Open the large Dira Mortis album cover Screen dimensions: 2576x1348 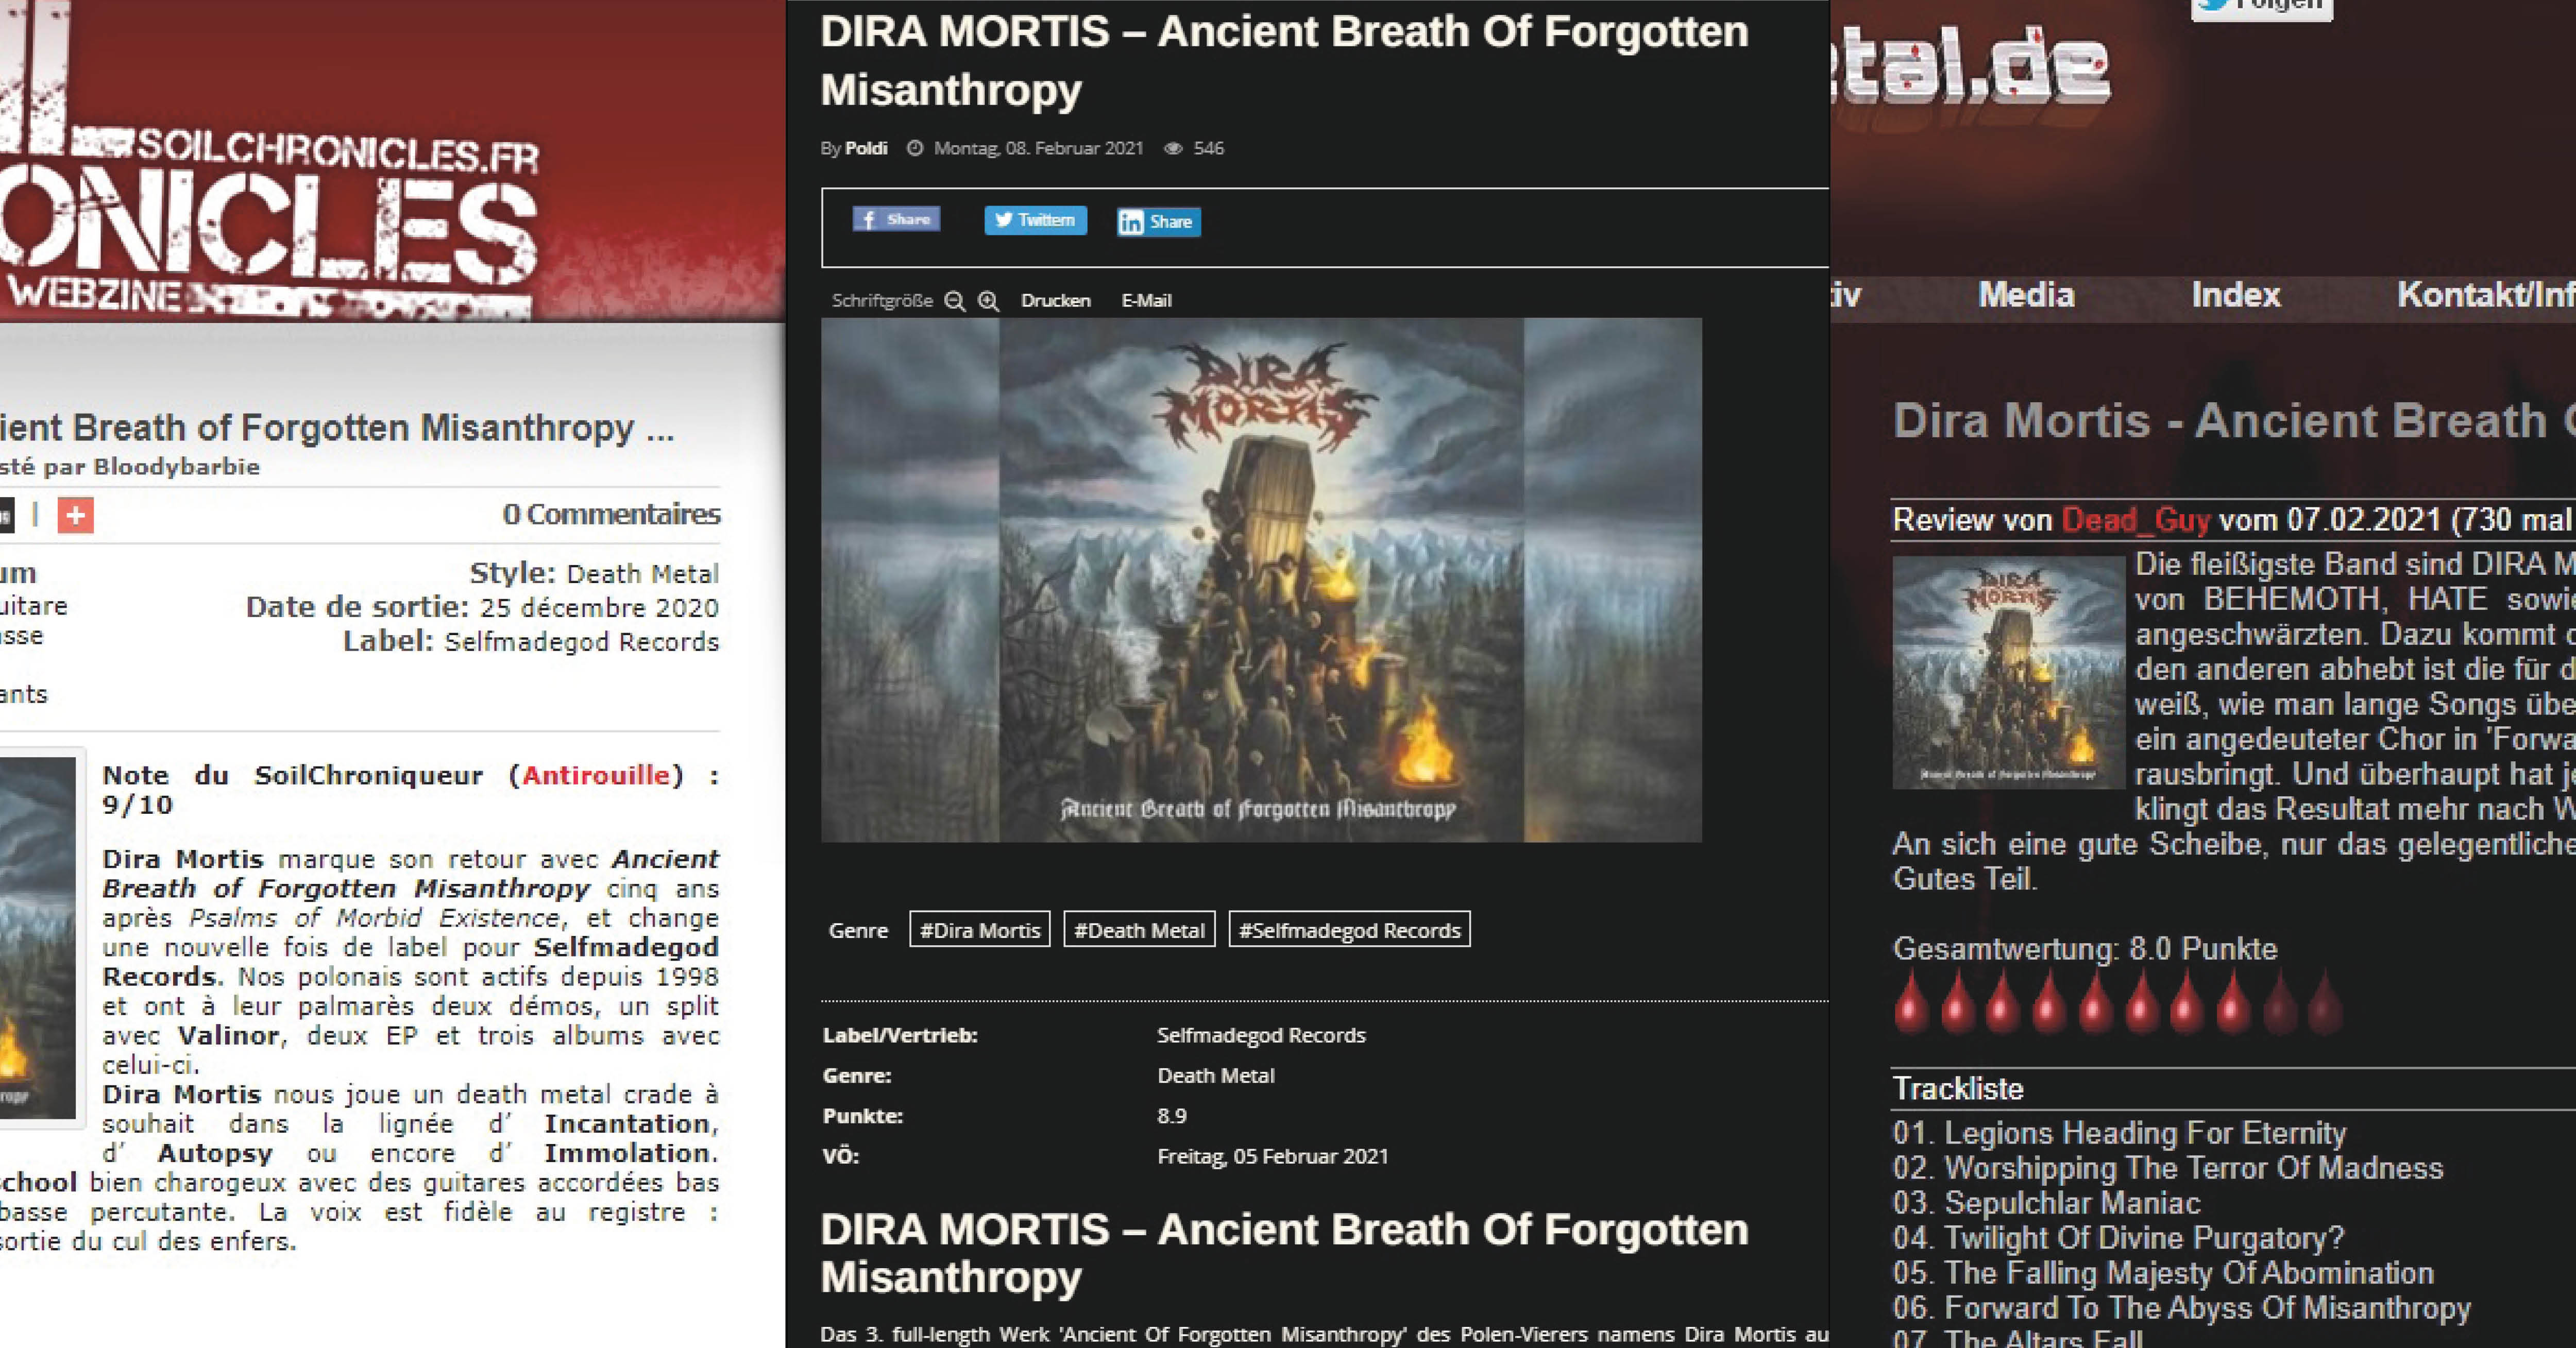[x=1260, y=580]
